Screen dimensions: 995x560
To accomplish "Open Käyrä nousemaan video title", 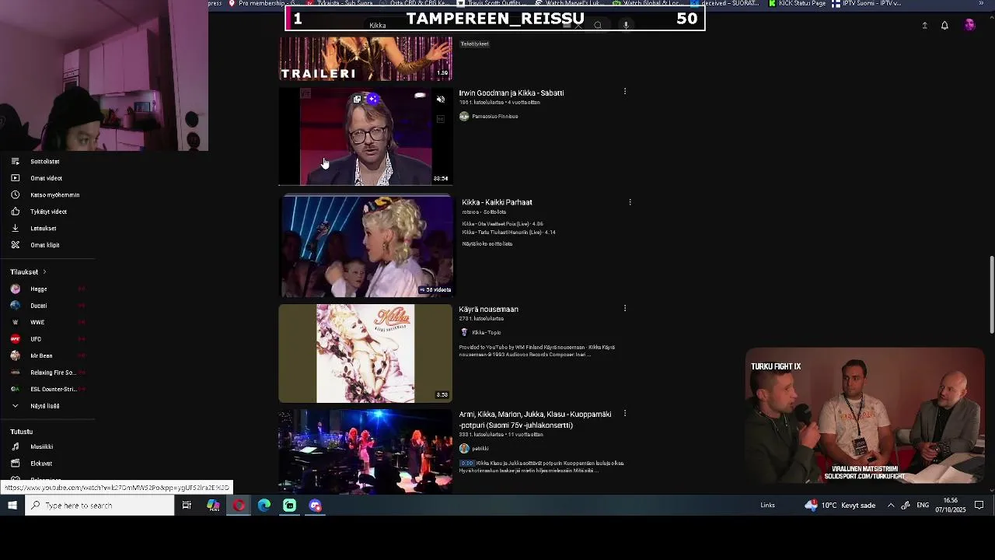I will [x=488, y=310].
